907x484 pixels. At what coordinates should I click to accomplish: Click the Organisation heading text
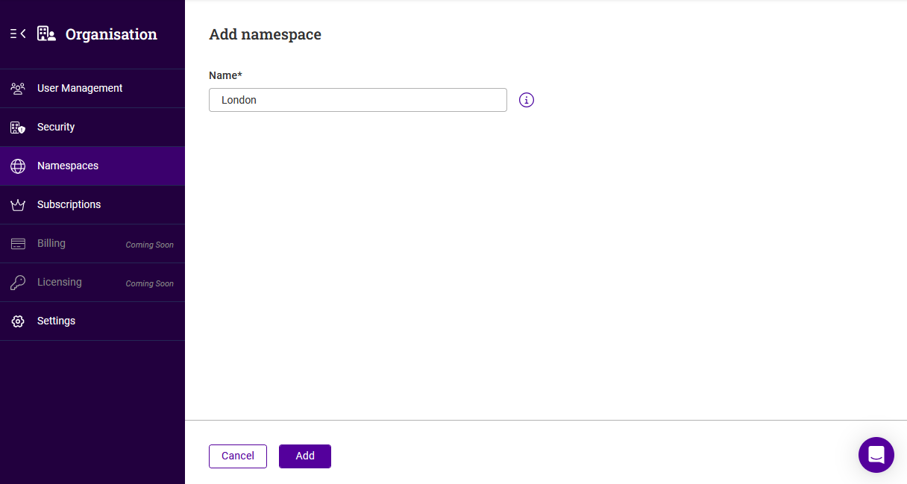coord(111,34)
